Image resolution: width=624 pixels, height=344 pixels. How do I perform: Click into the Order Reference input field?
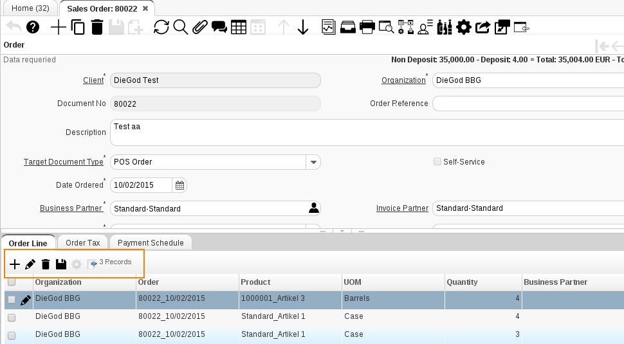click(x=528, y=104)
